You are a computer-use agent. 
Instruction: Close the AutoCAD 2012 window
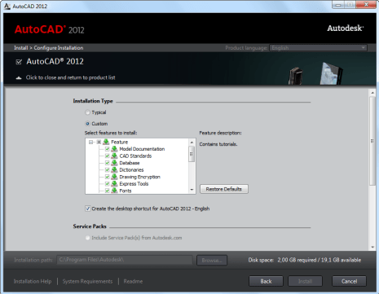pos(366,5)
